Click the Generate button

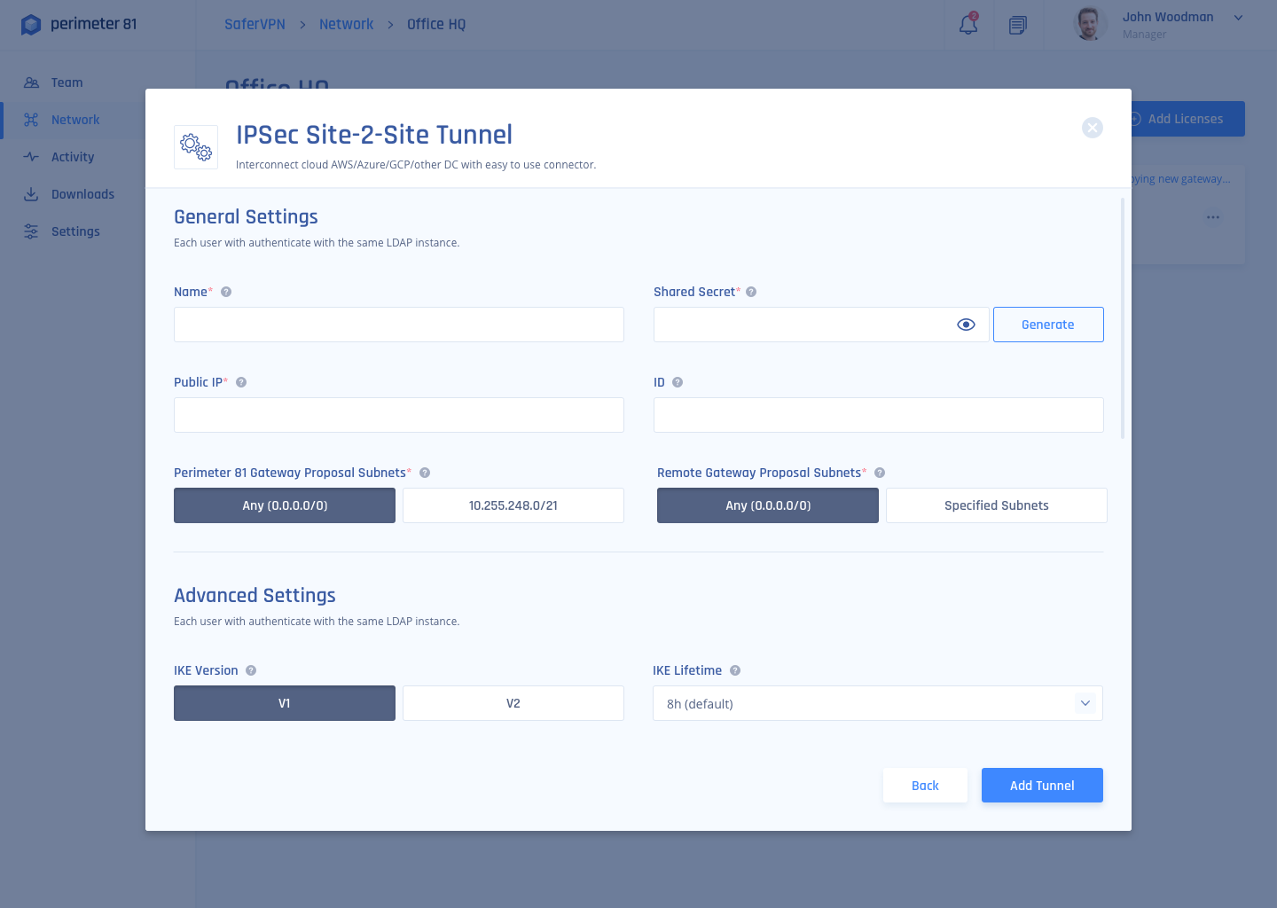[1048, 325]
